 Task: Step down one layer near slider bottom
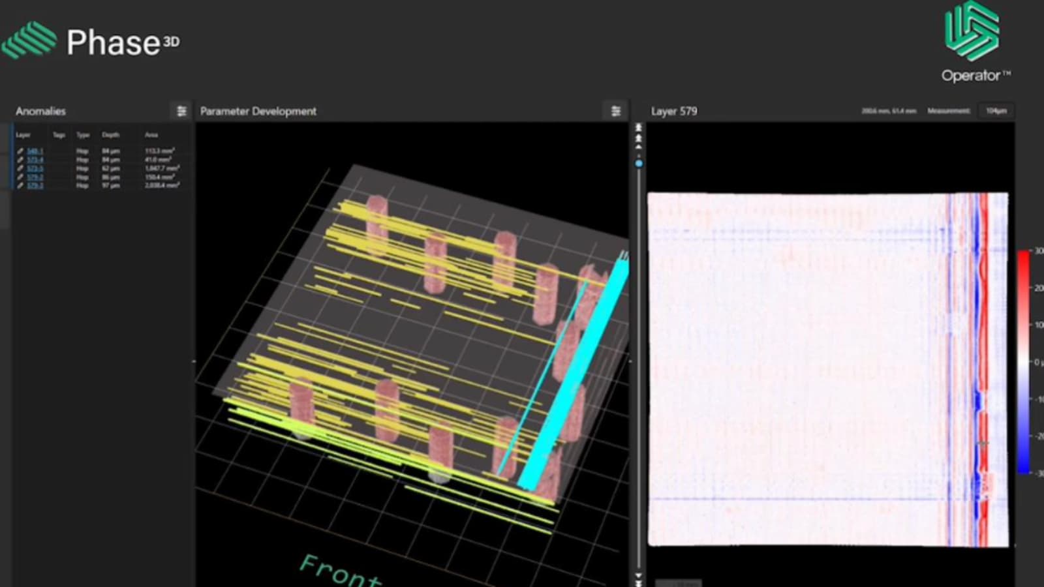[x=639, y=577]
